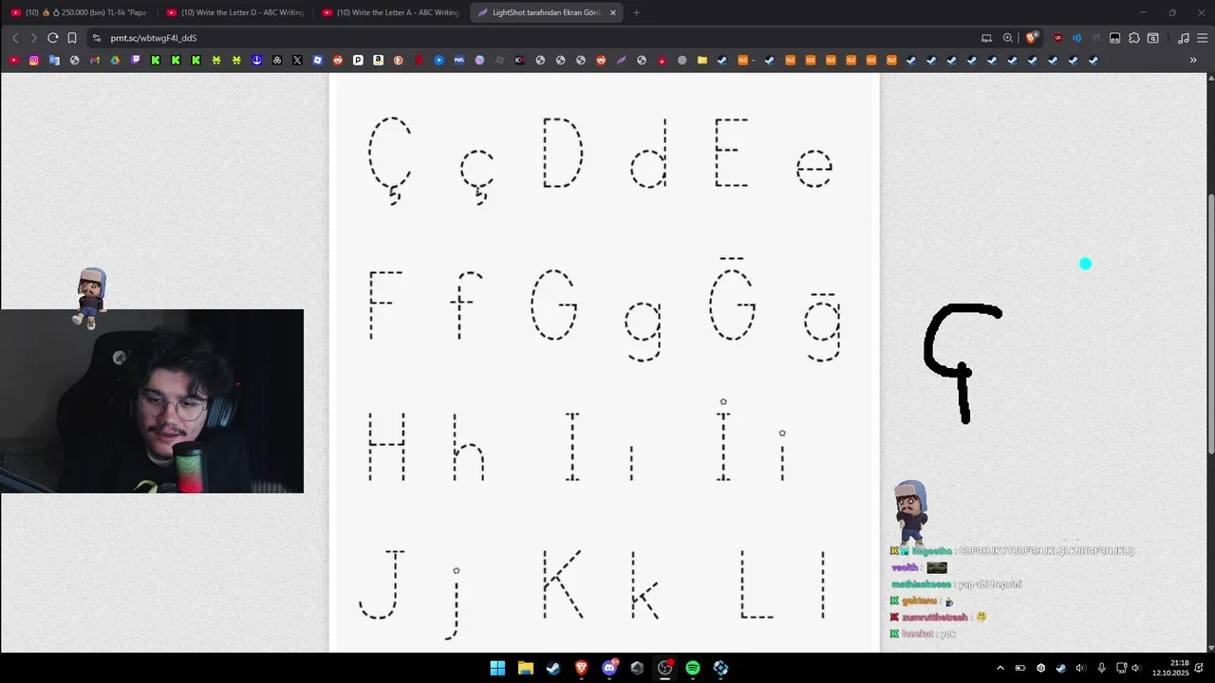
Task: Click the zoom magnifier in address bar
Action: tap(1008, 38)
